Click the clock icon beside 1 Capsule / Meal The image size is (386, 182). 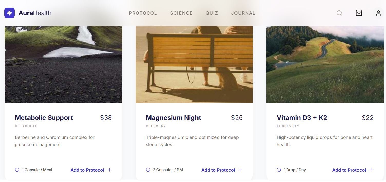click(x=17, y=170)
